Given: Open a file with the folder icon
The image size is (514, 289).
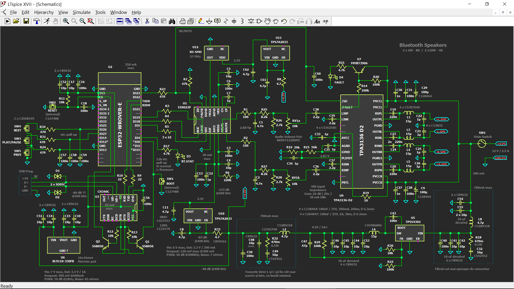Looking at the screenshot, I should pyautogui.click(x=16, y=21).
